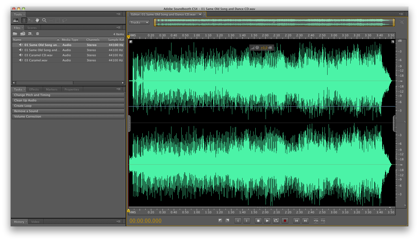Click the fade-in handle at waveform top-left
The height and width of the screenshot is (241, 419).
[x=131, y=42]
